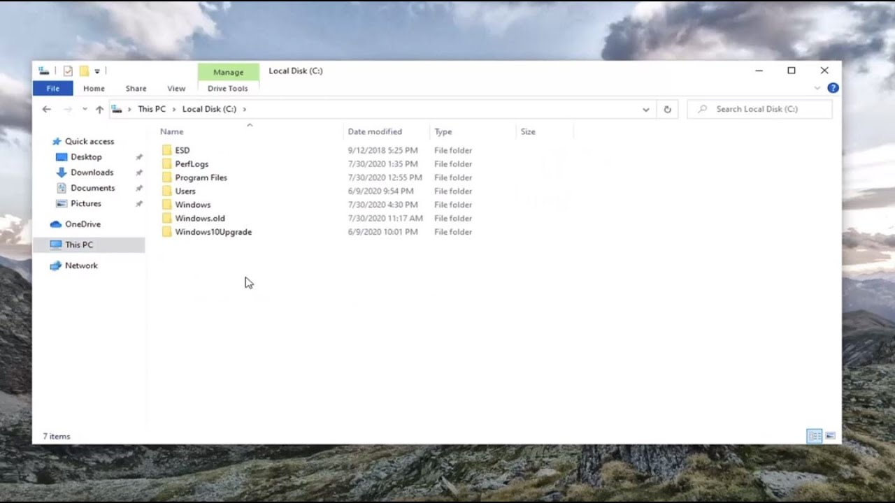Open Desktop in the navigation pane

point(86,157)
